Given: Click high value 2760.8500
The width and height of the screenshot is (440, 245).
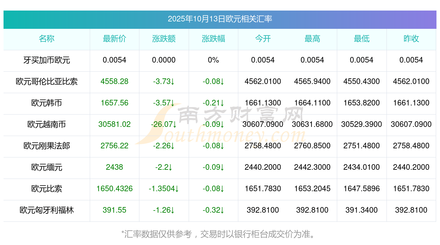Looking at the screenshot, I should [312, 146].
